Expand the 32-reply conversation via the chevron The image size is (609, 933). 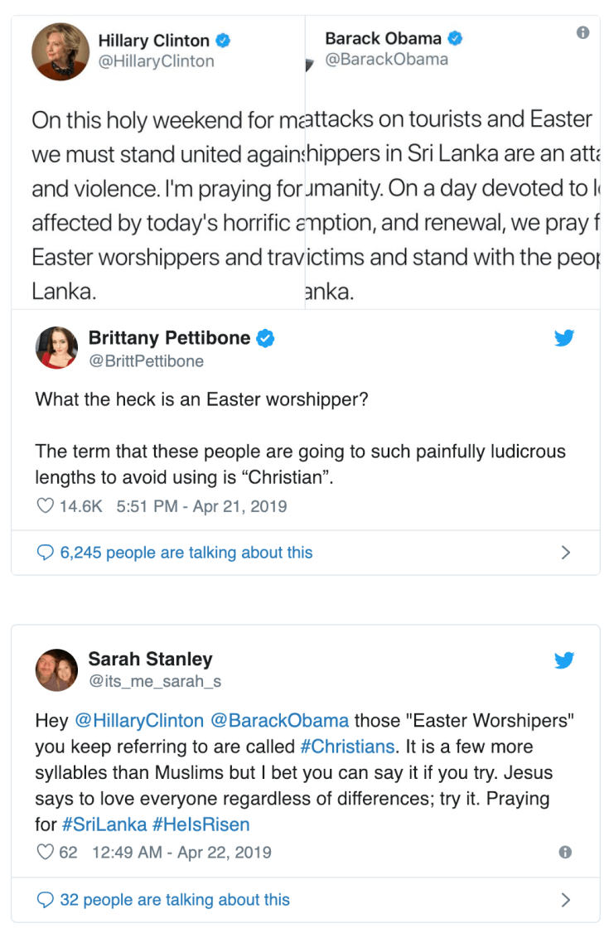pyautogui.click(x=567, y=899)
